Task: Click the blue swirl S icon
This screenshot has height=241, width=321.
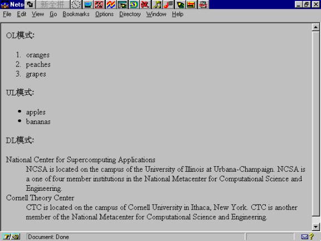Action: [134, 4]
